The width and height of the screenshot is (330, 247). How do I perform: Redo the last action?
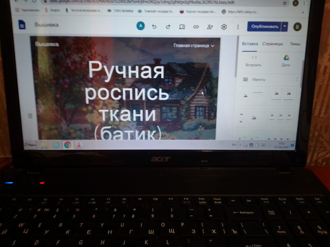(x=168, y=27)
